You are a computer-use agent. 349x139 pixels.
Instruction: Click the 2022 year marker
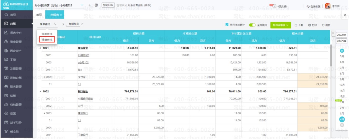click(339, 100)
